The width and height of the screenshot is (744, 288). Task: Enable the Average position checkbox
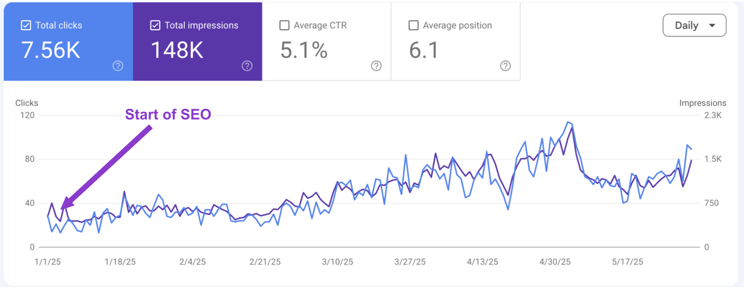[414, 25]
